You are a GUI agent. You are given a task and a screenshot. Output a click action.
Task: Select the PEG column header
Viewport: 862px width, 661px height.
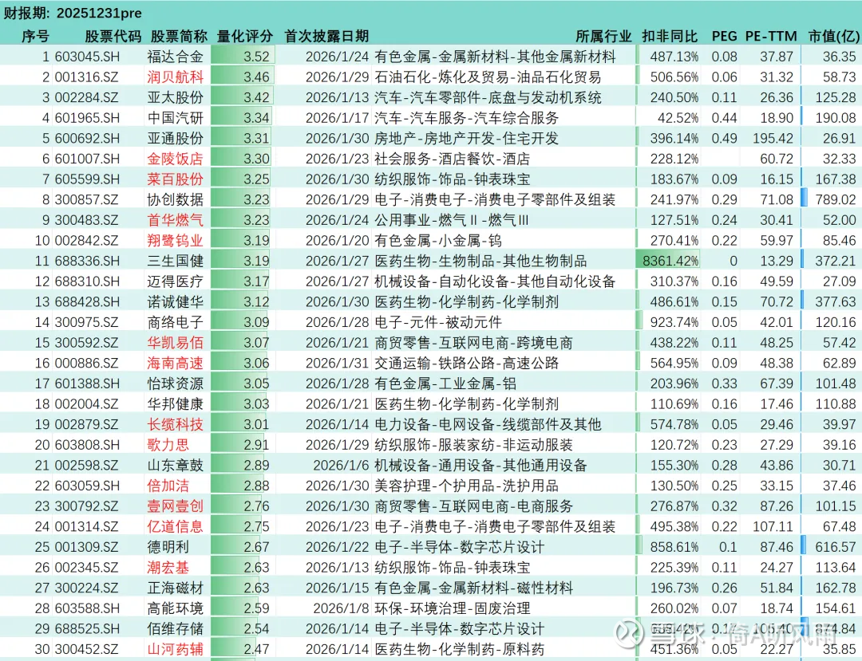click(x=724, y=36)
